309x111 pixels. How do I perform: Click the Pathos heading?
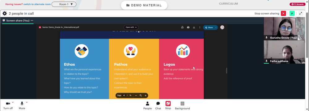coord(121,64)
